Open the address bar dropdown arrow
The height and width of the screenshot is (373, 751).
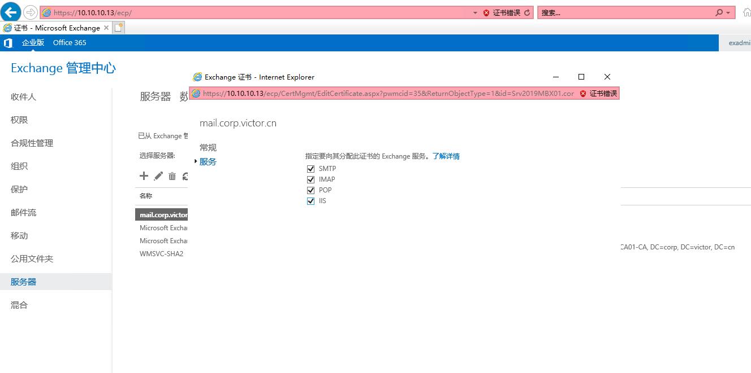pyautogui.click(x=474, y=11)
